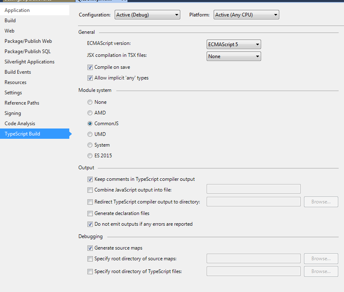Viewport: 344px width, 292px height.
Task: Click the redirect output directory field
Action: click(254, 202)
